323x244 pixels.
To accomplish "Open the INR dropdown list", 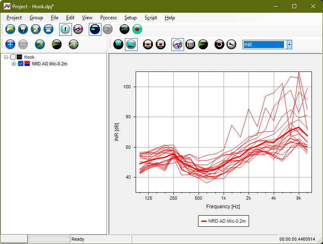I will point(289,44).
